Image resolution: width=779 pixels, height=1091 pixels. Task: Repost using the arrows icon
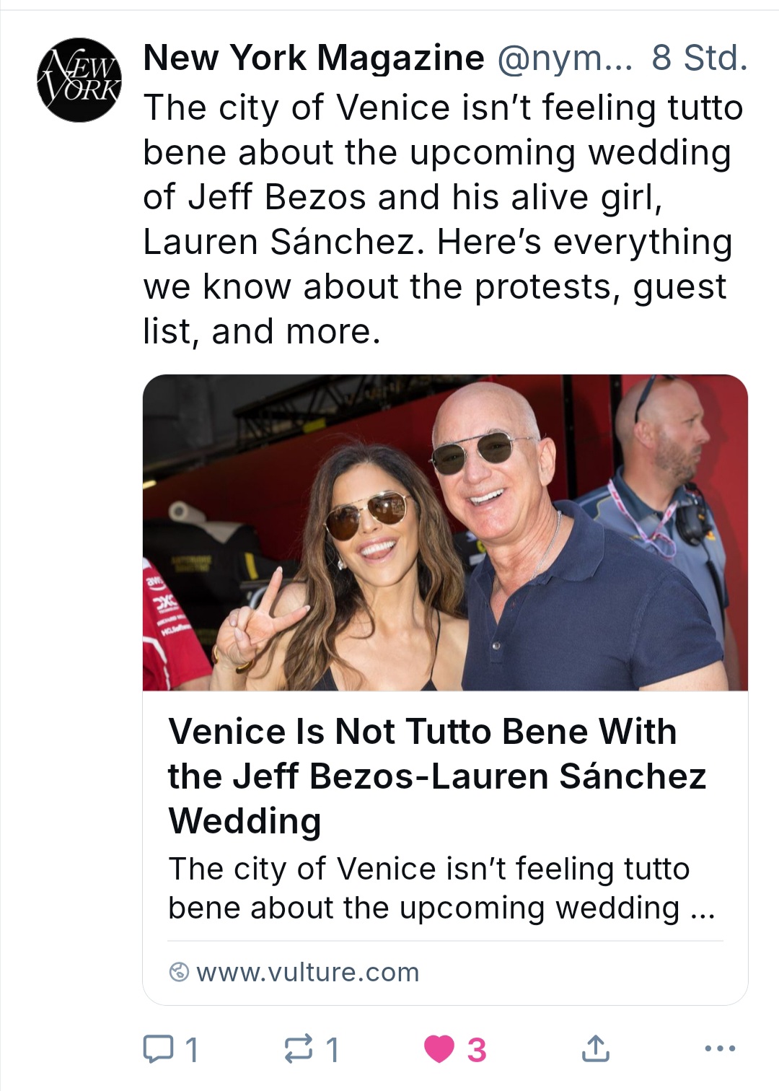tap(299, 1049)
